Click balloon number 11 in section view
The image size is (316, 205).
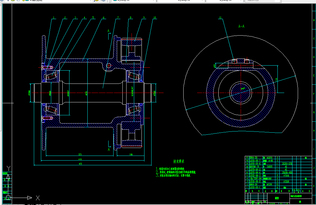[x=220, y=18]
